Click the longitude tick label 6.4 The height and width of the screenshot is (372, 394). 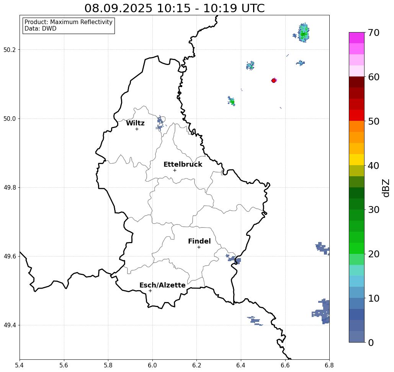(241, 365)
